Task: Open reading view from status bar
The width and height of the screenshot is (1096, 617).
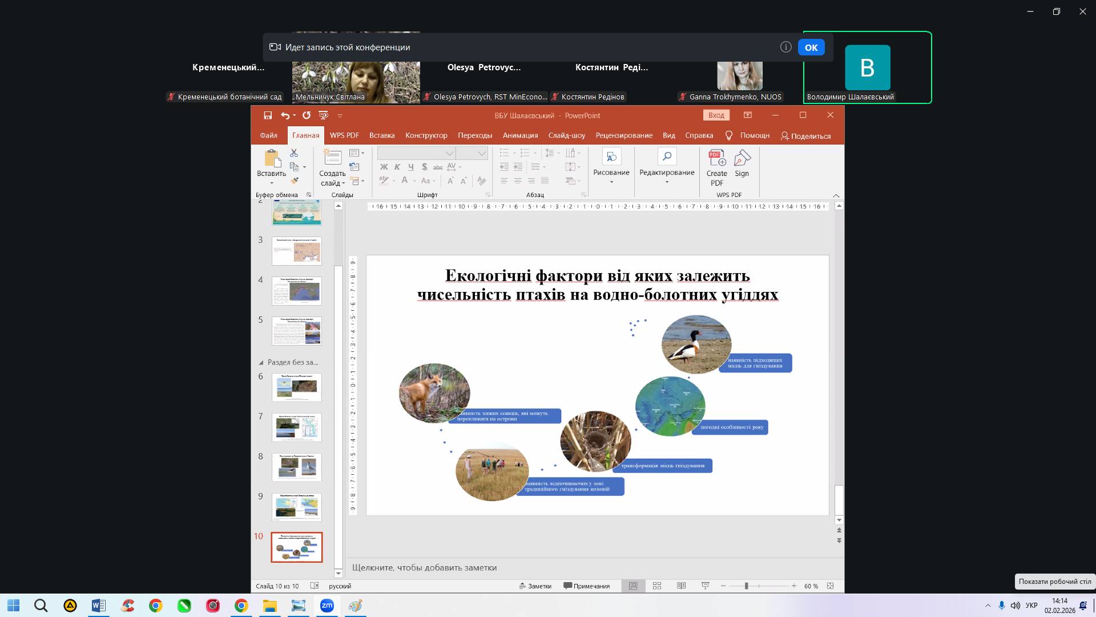Action: click(x=681, y=586)
